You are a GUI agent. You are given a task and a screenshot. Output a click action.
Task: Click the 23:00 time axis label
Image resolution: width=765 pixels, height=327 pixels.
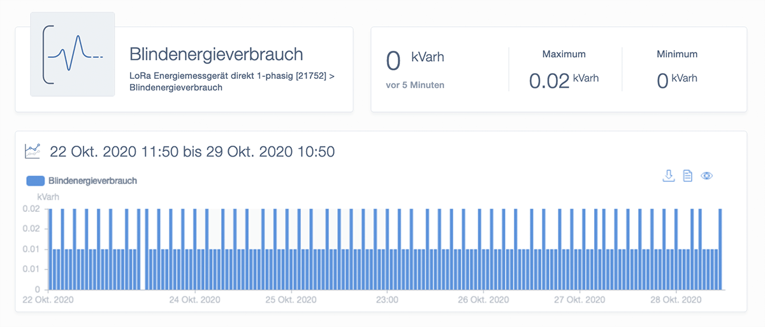point(387,300)
